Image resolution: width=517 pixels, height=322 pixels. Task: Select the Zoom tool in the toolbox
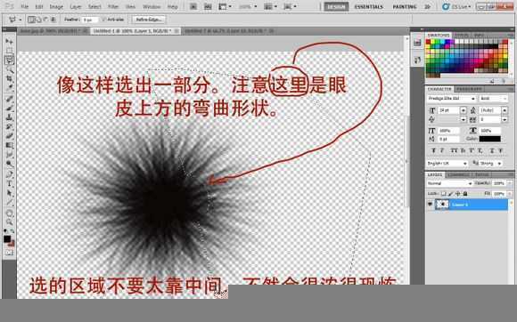pyautogui.click(x=9, y=222)
